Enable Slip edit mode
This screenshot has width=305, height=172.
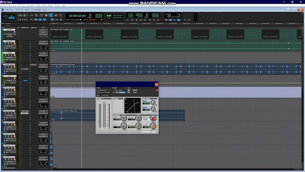(5, 18)
